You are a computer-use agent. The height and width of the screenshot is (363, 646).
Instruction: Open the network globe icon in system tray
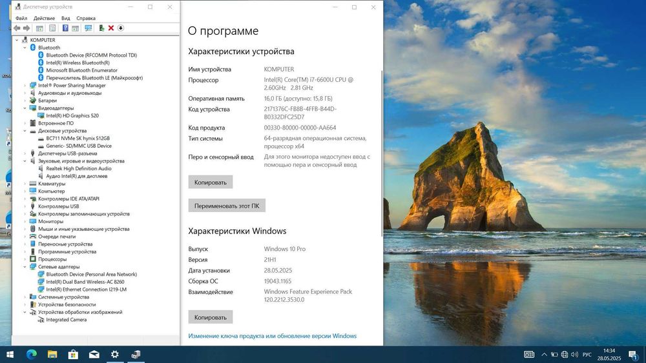pyautogui.click(x=565, y=355)
